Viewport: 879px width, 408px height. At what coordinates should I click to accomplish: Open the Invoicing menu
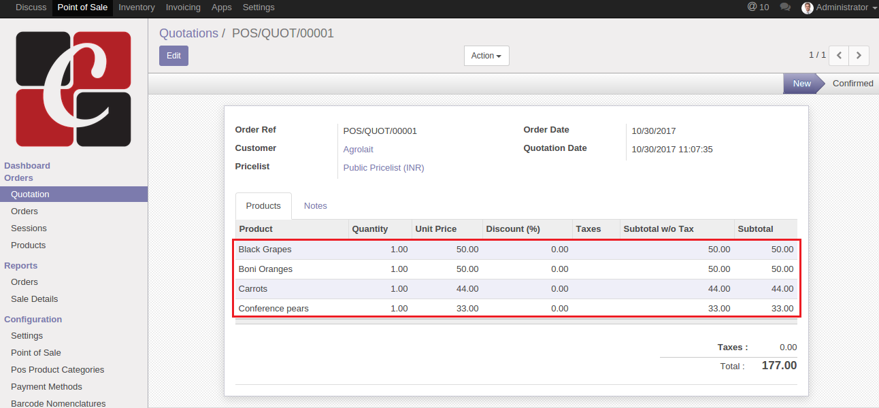pyautogui.click(x=183, y=7)
